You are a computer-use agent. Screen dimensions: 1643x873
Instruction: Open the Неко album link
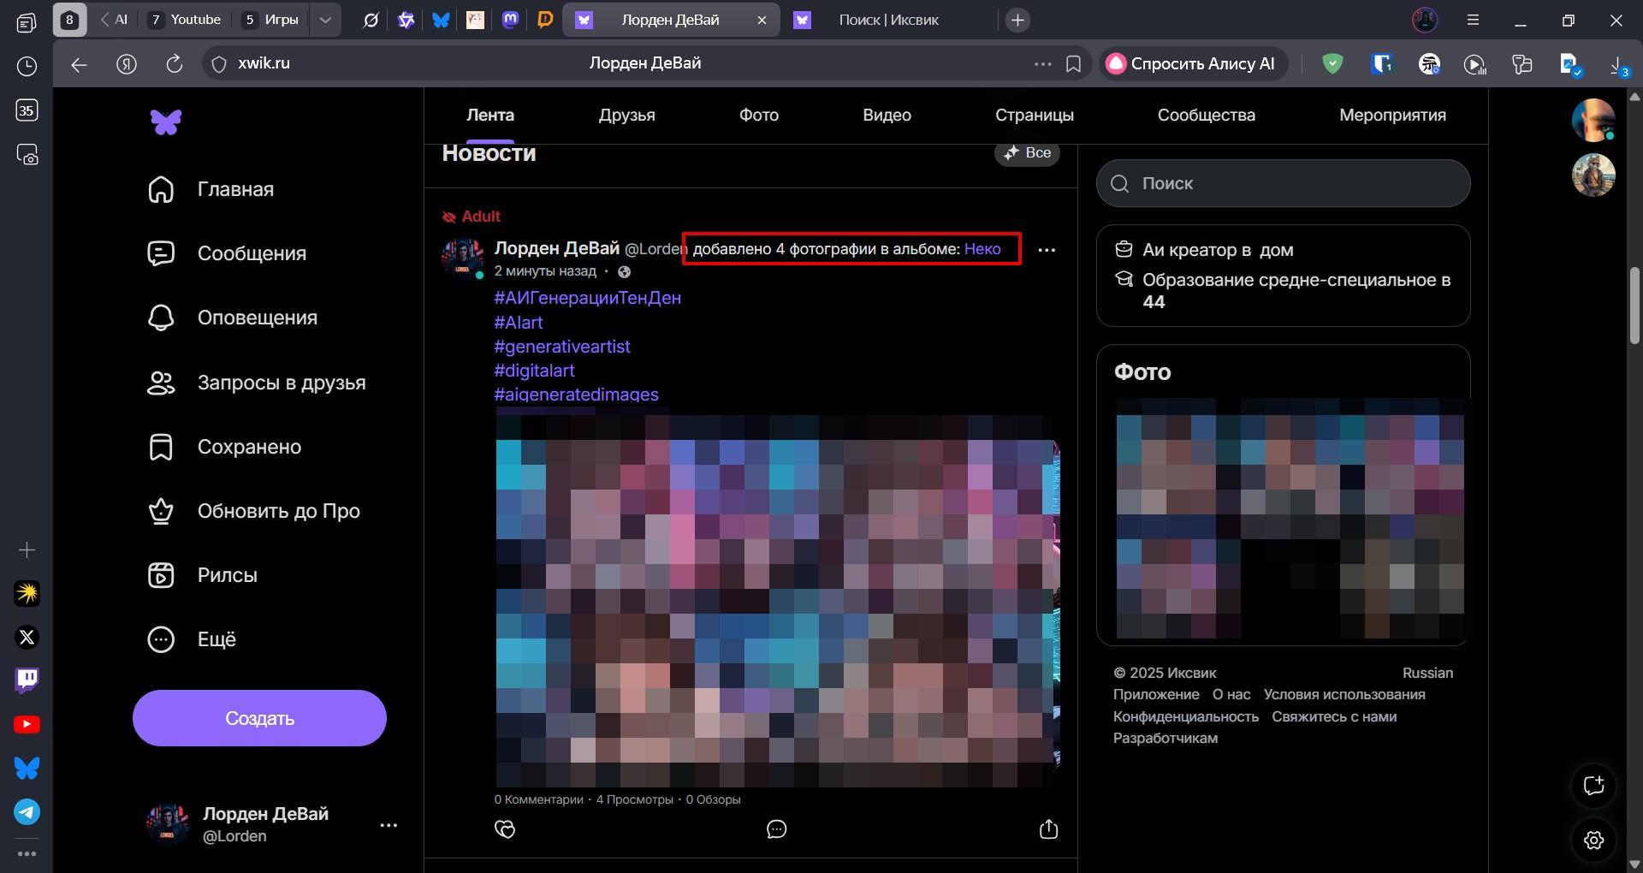pos(982,249)
